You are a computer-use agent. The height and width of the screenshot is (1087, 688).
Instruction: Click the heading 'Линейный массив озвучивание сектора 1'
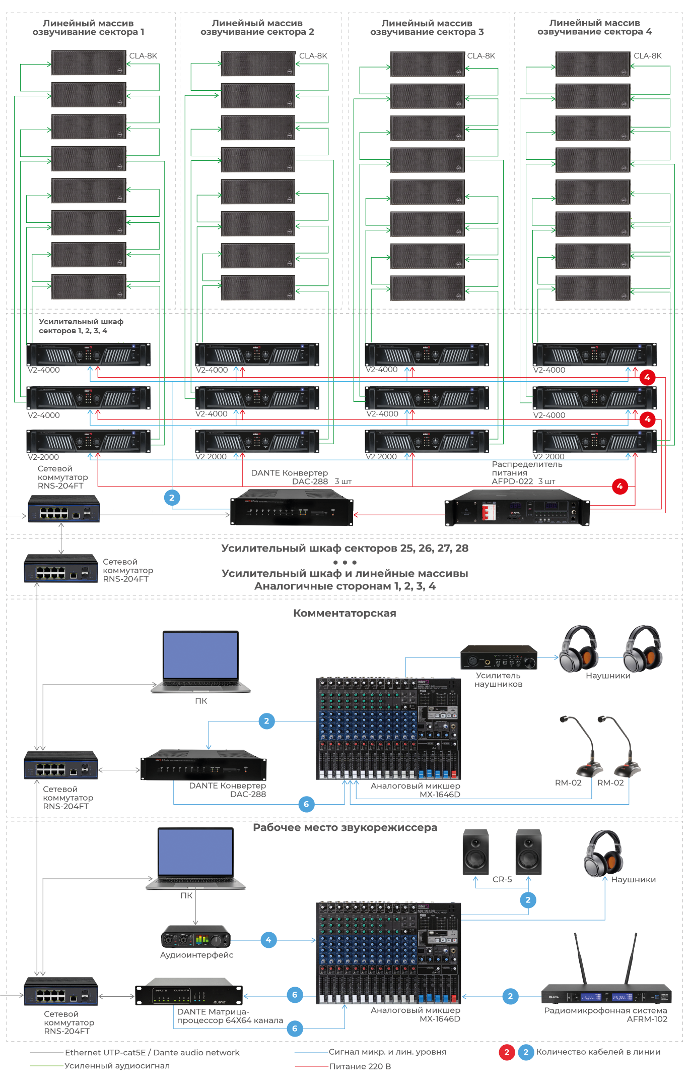click(88, 27)
